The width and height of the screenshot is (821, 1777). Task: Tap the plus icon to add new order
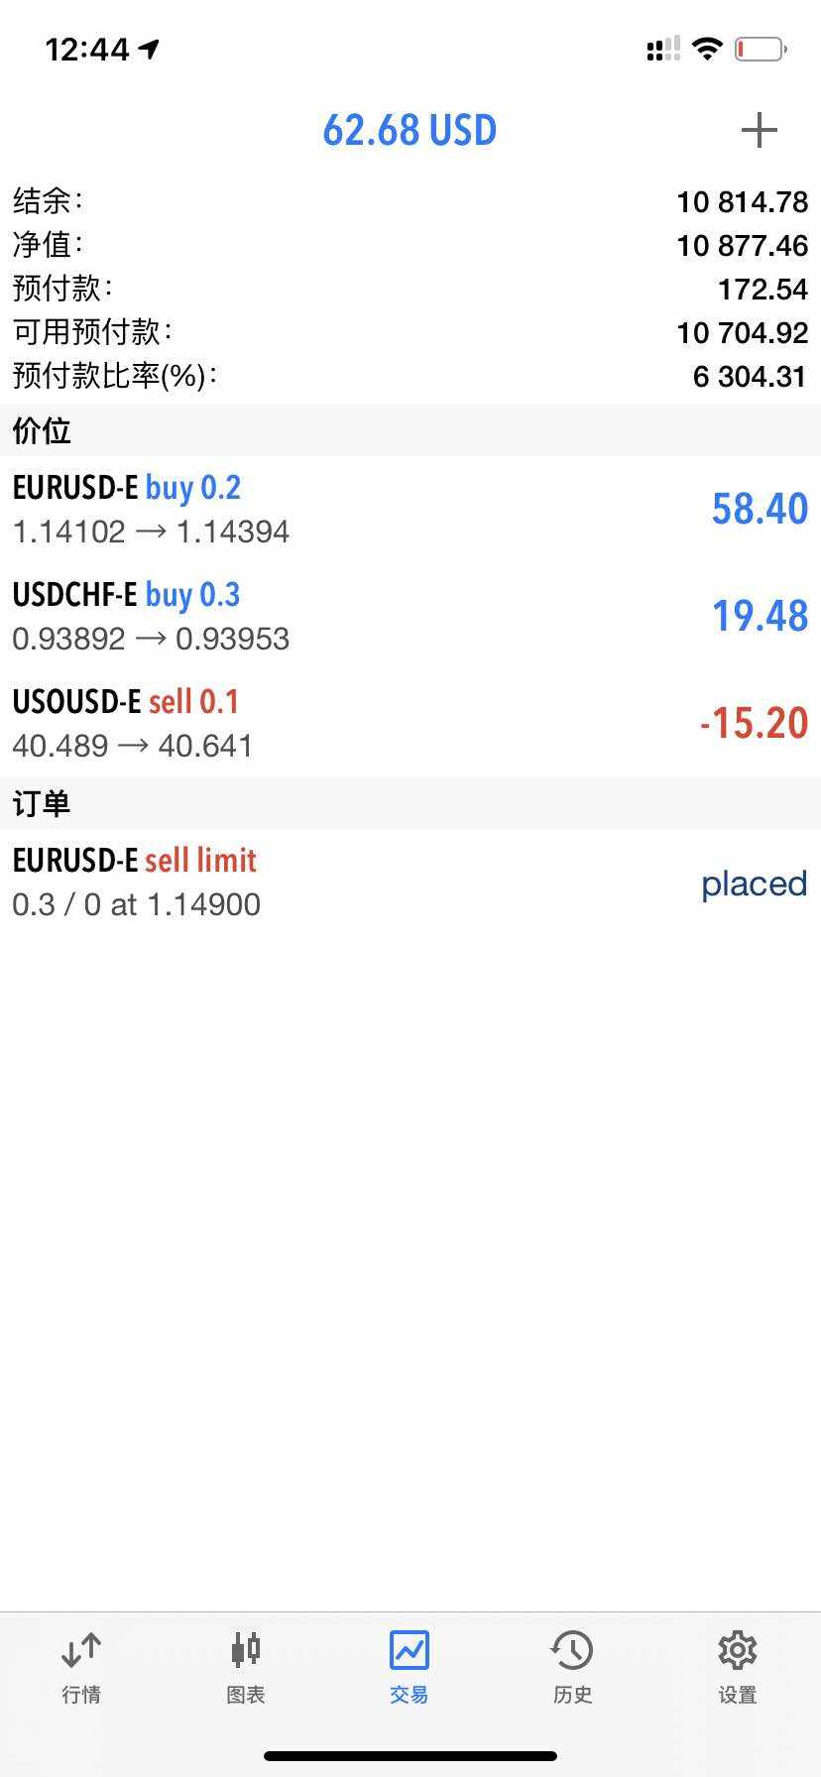tap(759, 130)
